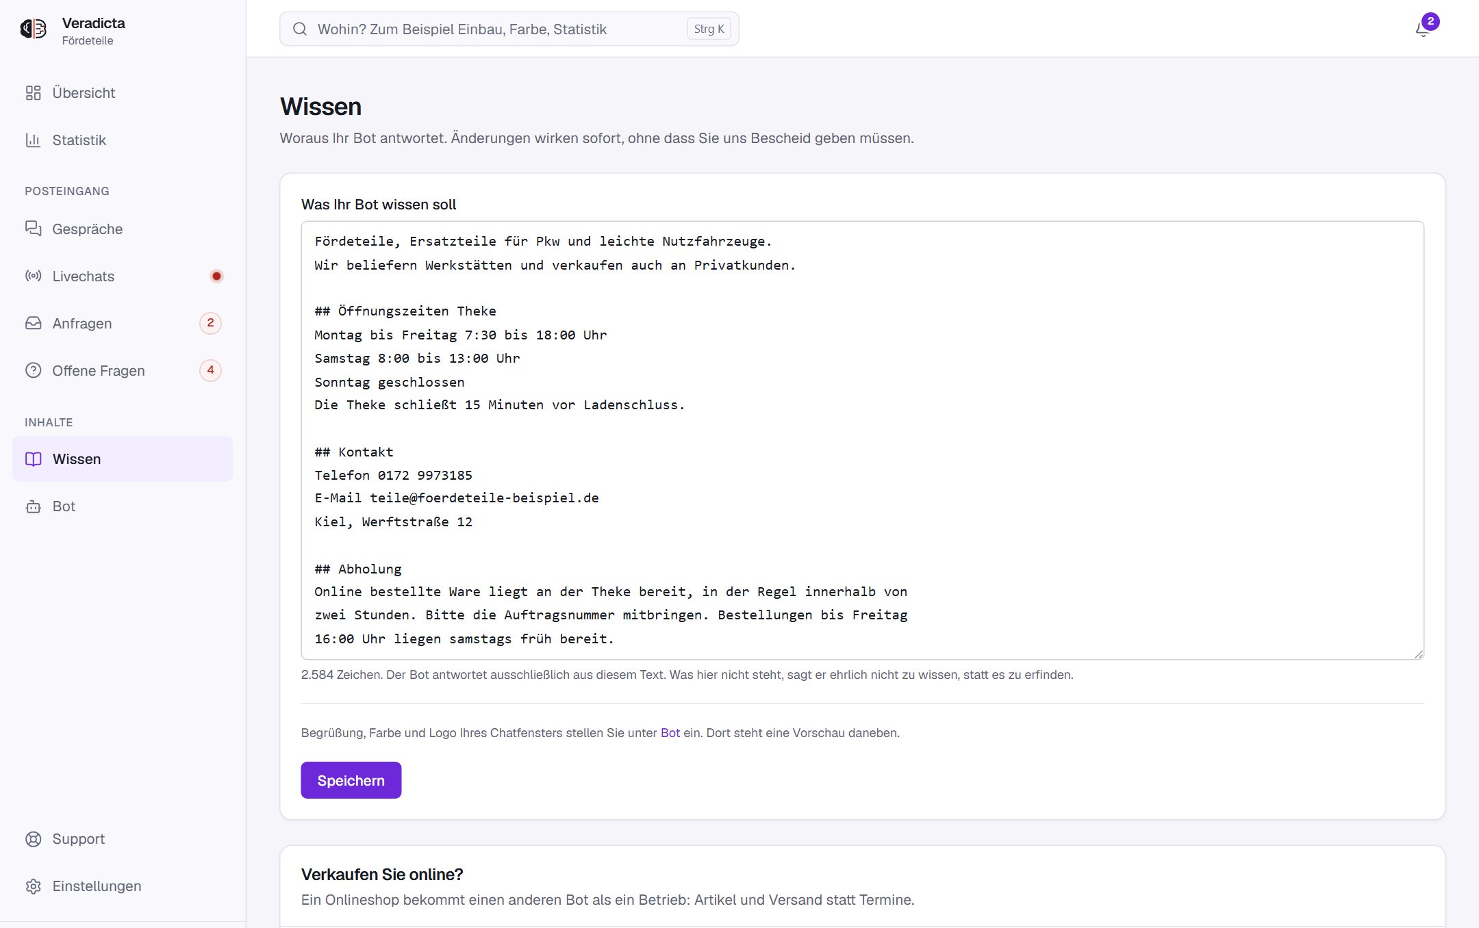The width and height of the screenshot is (1479, 928).
Task: Click into the bot knowledge textarea
Action: (863, 440)
